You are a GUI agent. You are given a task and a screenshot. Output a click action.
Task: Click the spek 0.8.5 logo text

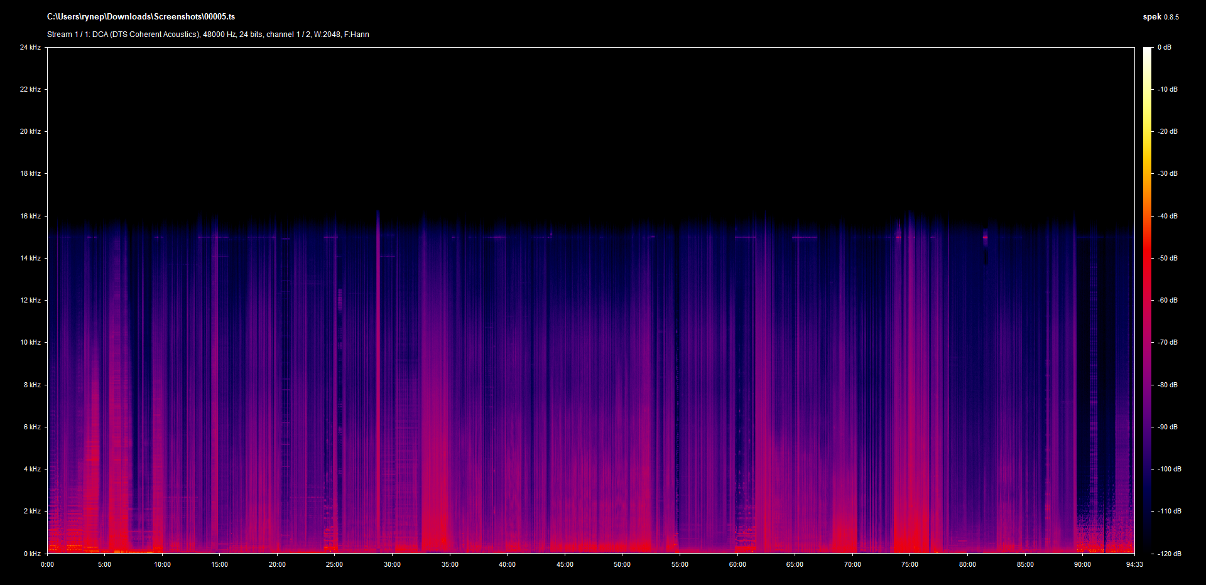click(1160, 17)
